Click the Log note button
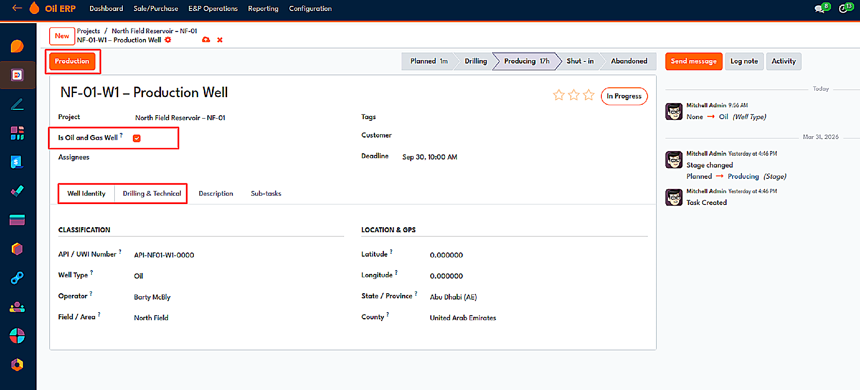Viewport: 860px width, 390px height. [x=744, y=61]
